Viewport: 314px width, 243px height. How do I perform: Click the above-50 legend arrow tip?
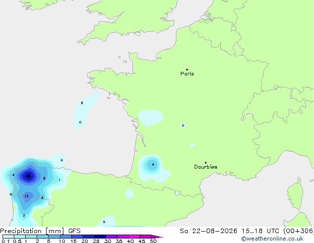click(x=157, y=237)
